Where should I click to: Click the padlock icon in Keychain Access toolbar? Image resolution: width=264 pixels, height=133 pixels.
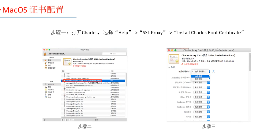(45, 54)
